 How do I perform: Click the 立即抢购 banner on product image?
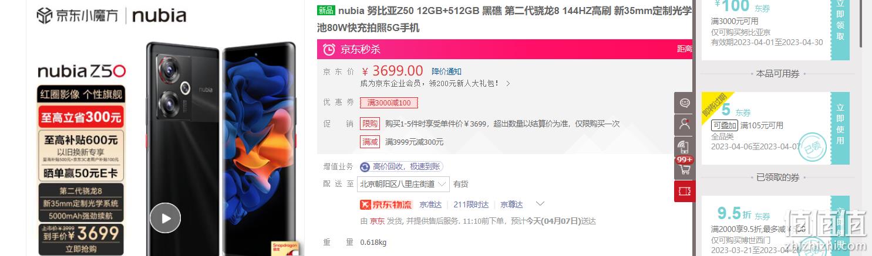(x=82, y=249)
